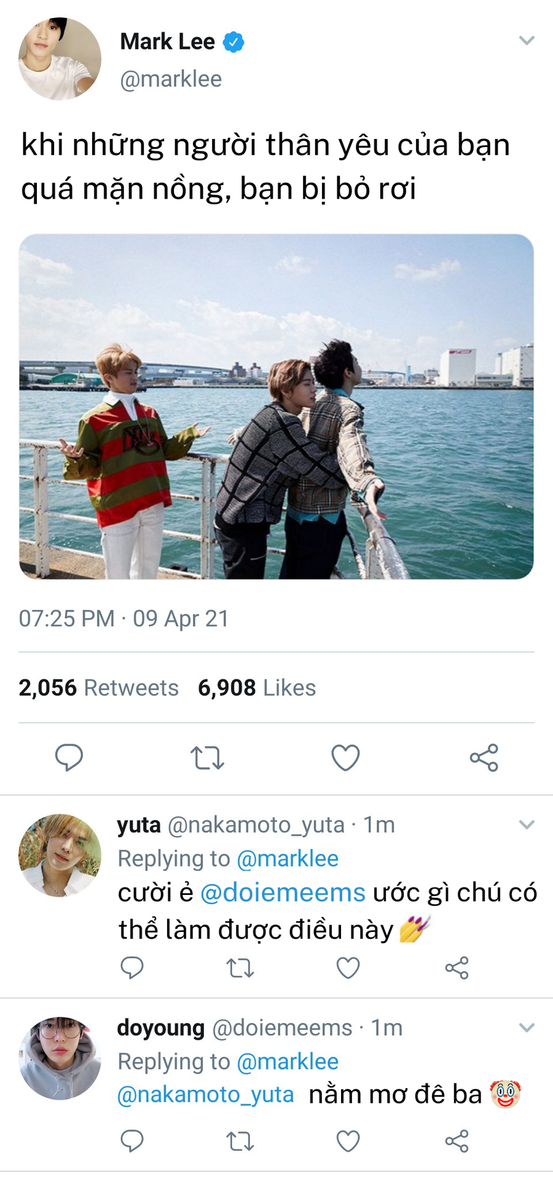
Task: Reply to doyoung's comment
Action: 131,1141
